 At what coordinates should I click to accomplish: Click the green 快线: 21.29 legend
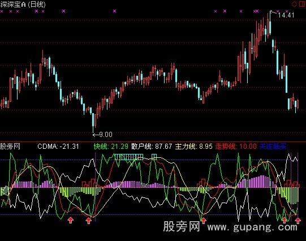[111, 147]
